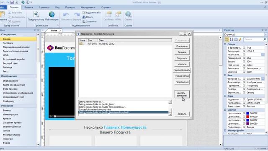Click the pin icon of the Toolbox panel
The height and width of the screenshot is (151, 268).
[35, 30]
